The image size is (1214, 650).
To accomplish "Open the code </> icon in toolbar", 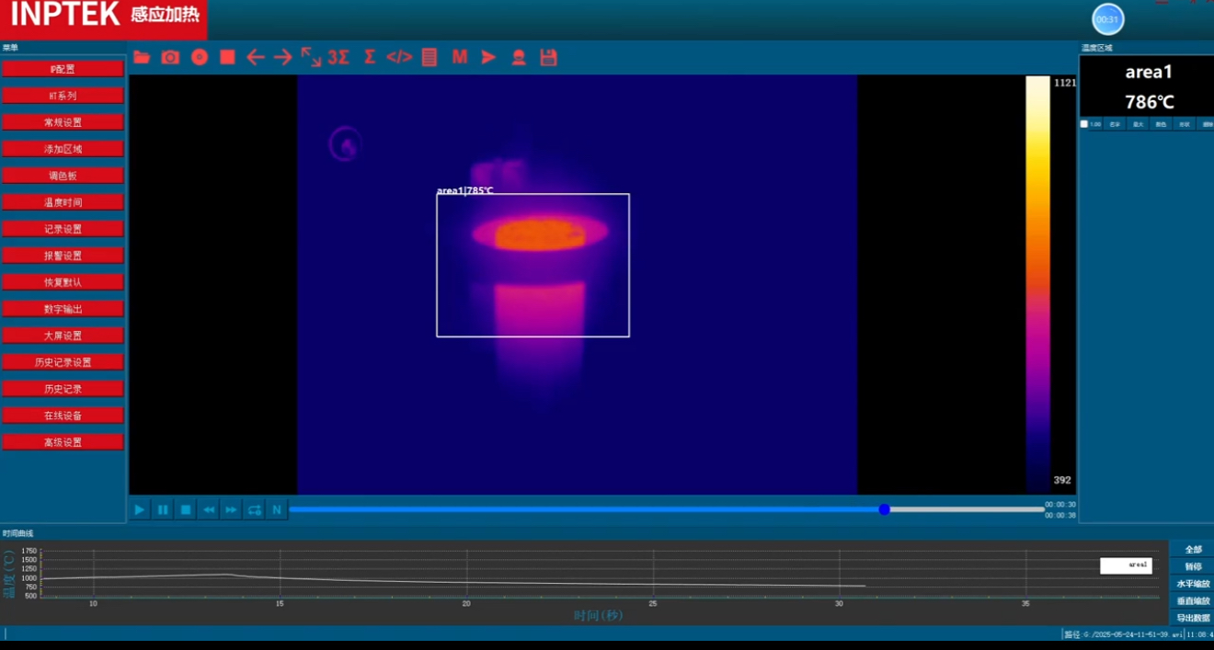I will pos(399,57).
